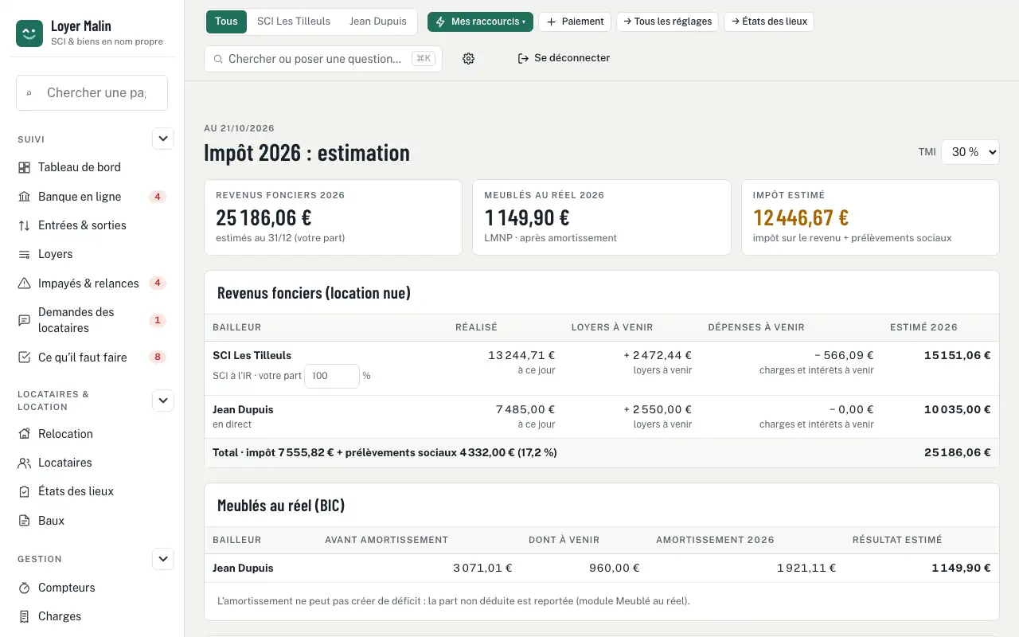
Task: Select the Jean Dupuis tab
Action: point(378,21)
